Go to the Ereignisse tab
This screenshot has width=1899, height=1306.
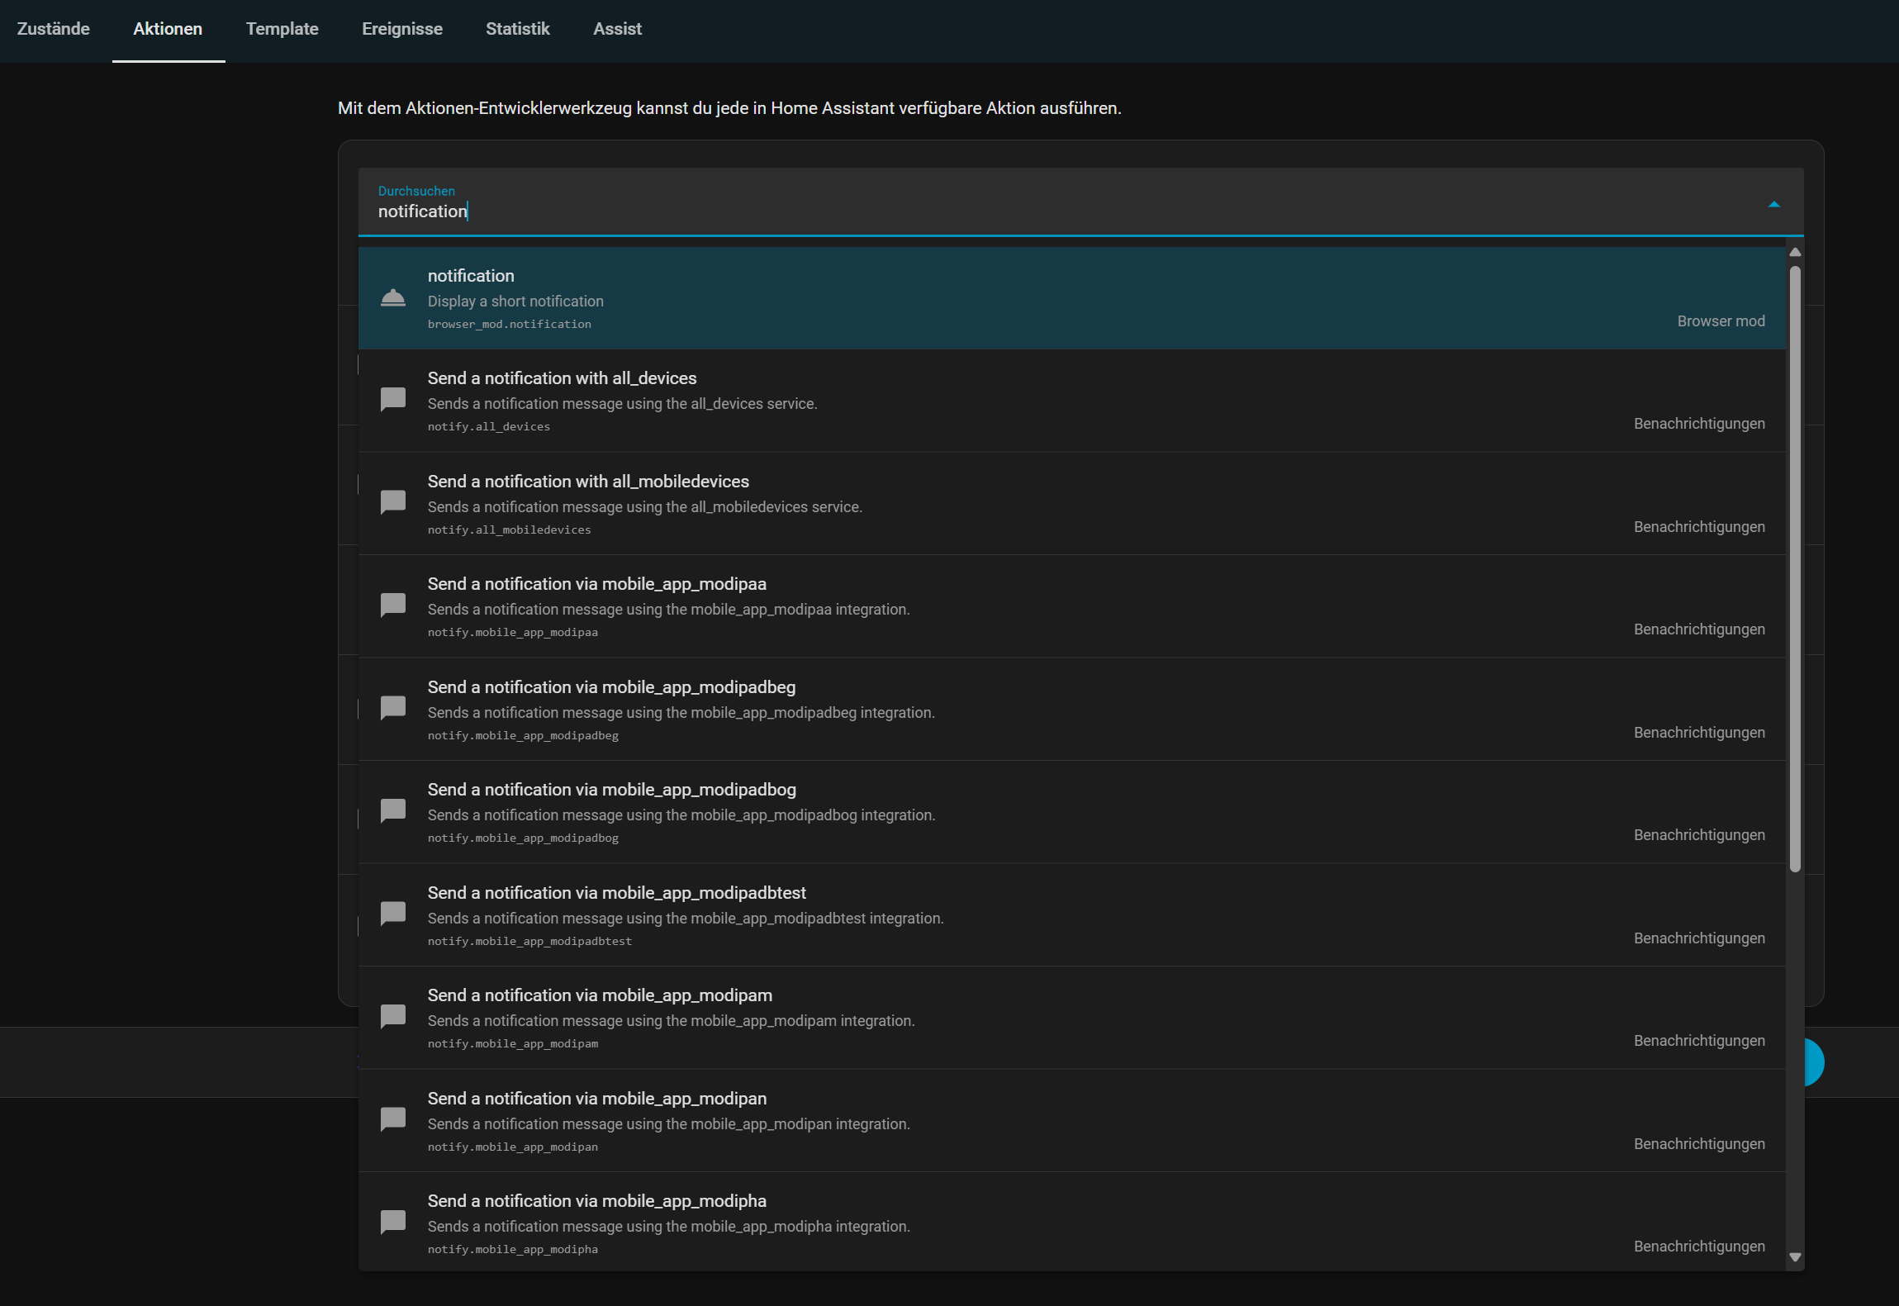[x=402, y=29]
